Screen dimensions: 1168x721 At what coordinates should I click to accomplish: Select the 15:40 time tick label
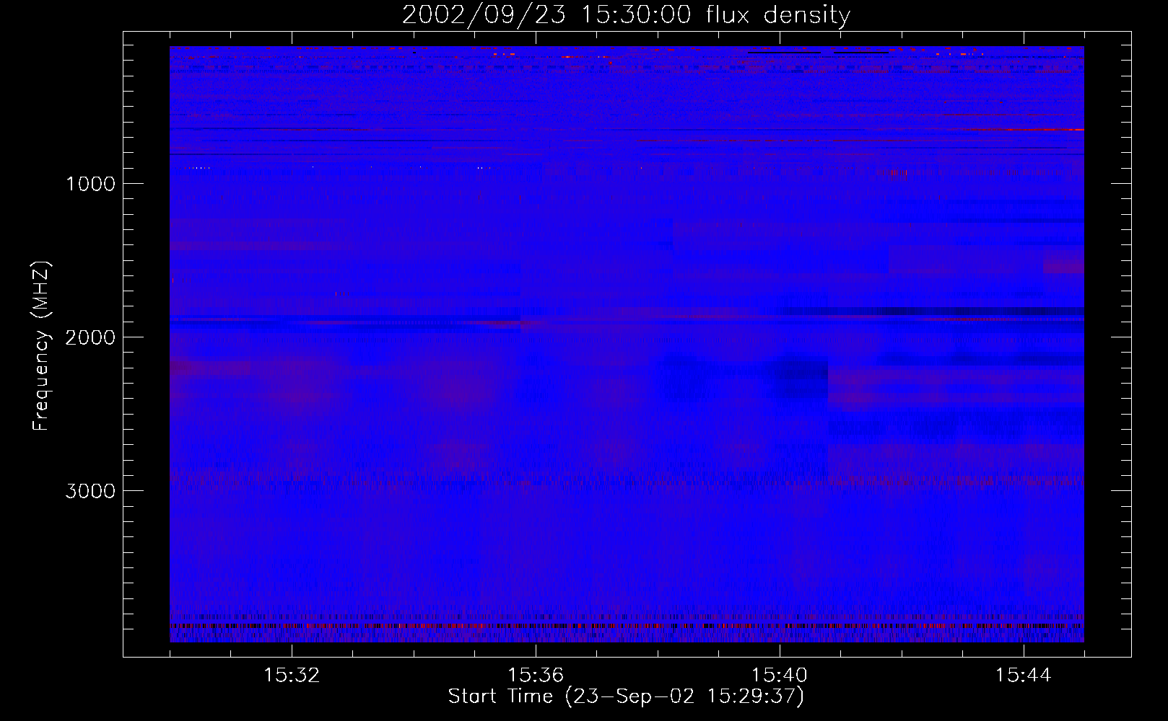click(780, 676)
